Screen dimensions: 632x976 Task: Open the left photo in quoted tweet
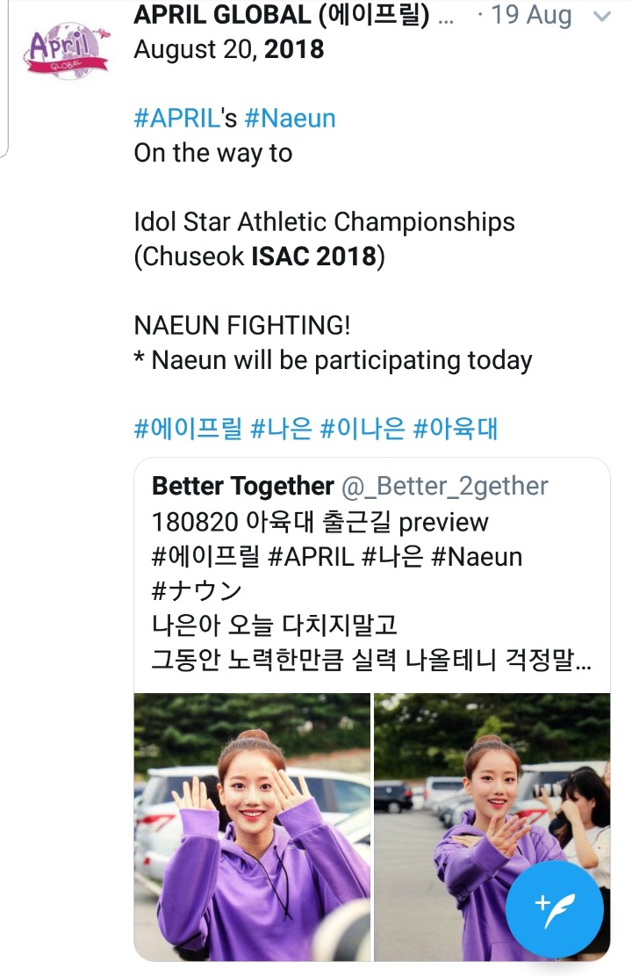tap(252, 826)
